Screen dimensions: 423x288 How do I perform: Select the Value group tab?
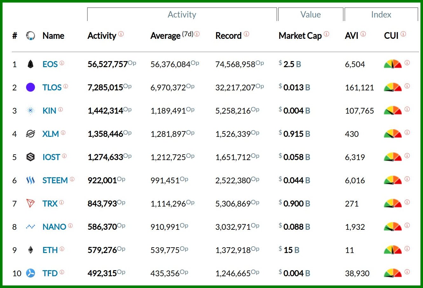click(x=310, y=15)
